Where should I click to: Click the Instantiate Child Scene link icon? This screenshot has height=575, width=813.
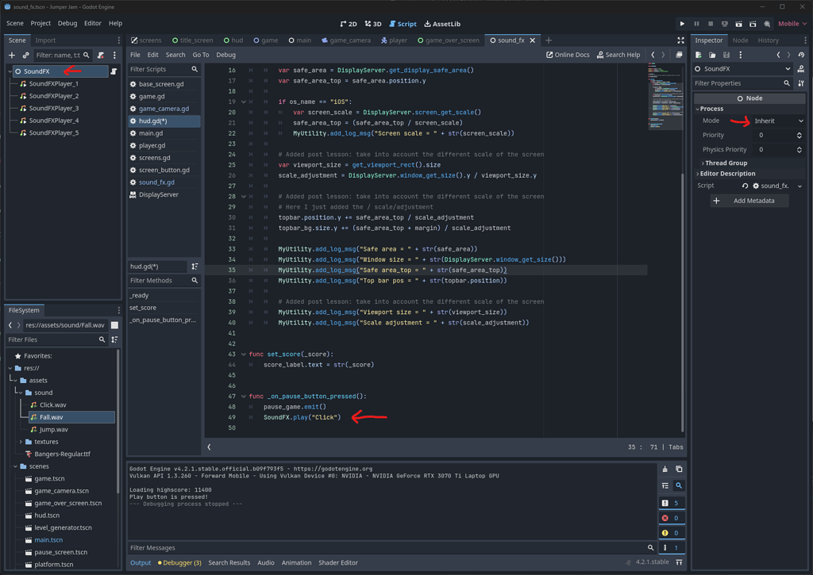25,56
